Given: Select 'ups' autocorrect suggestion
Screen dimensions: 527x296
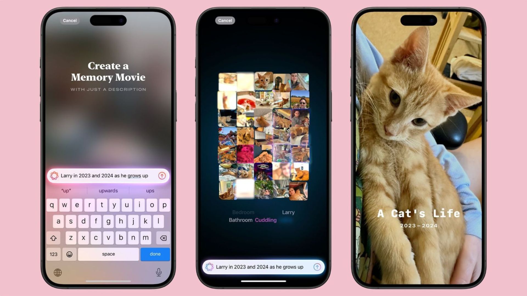Looking at the screenshot, I should pyautogui.click(x=150, y=190).
